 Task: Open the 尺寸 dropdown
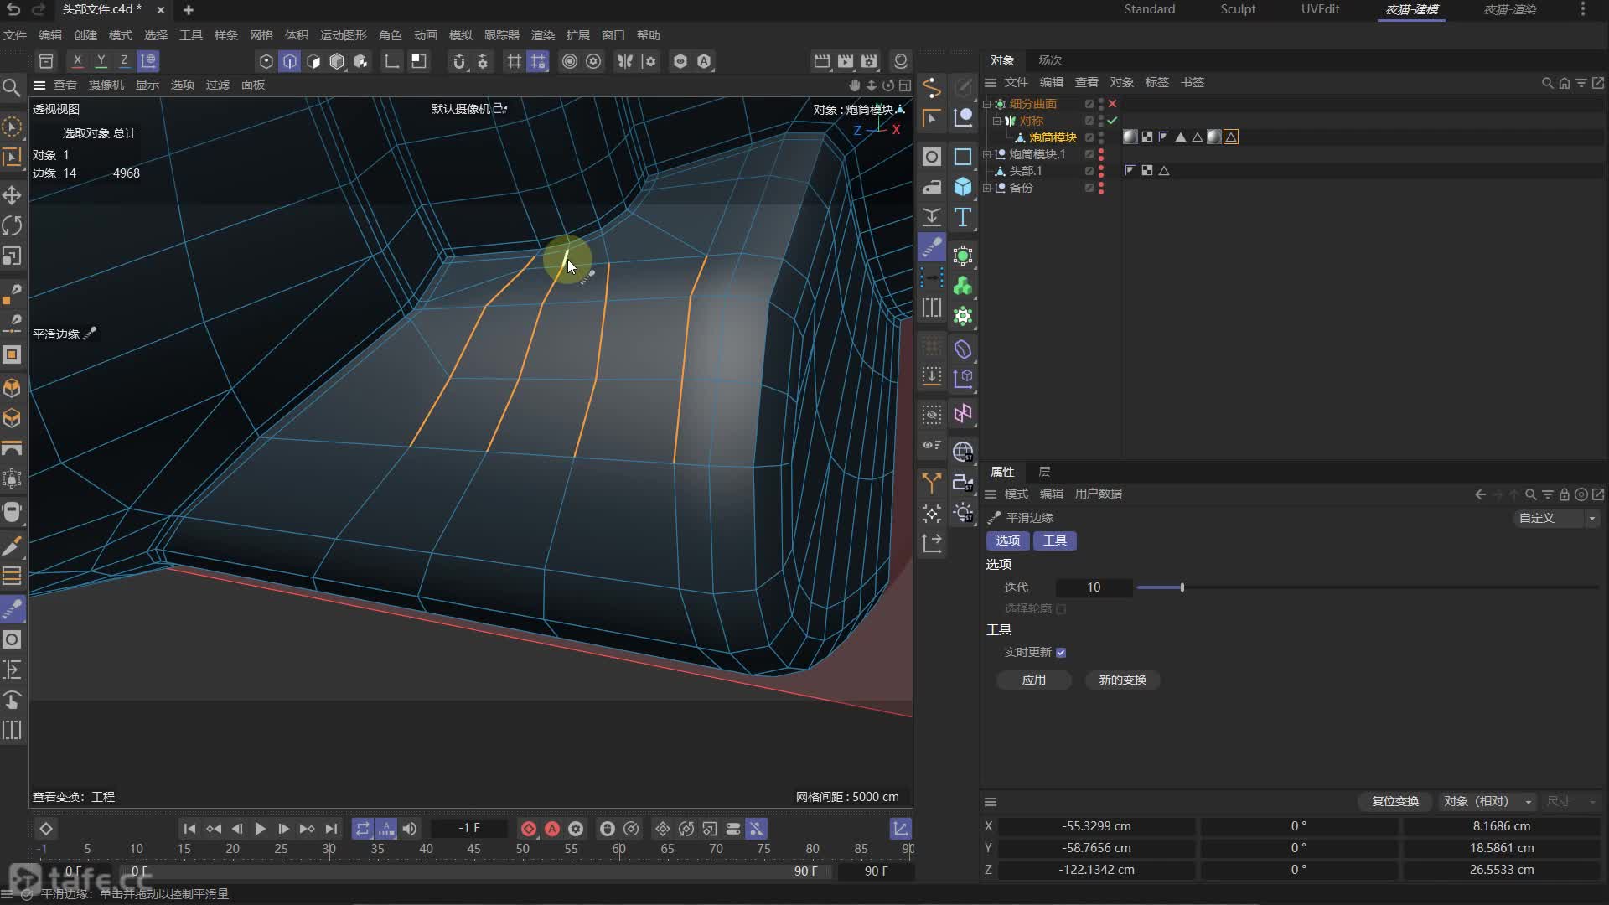point(1571,802)
